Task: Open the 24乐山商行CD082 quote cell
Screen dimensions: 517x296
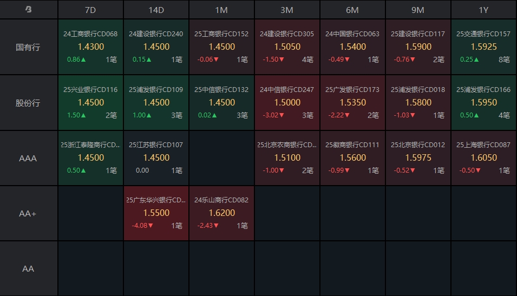Action: (x=221, y=213)
